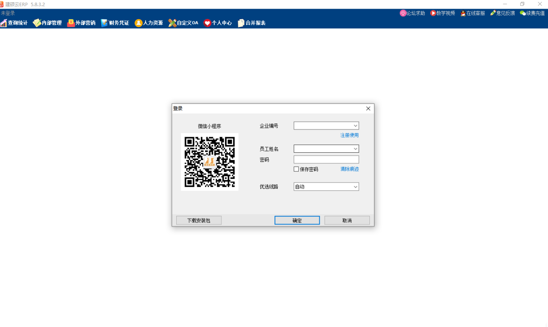Click the 确定 login button

(297, 220)
